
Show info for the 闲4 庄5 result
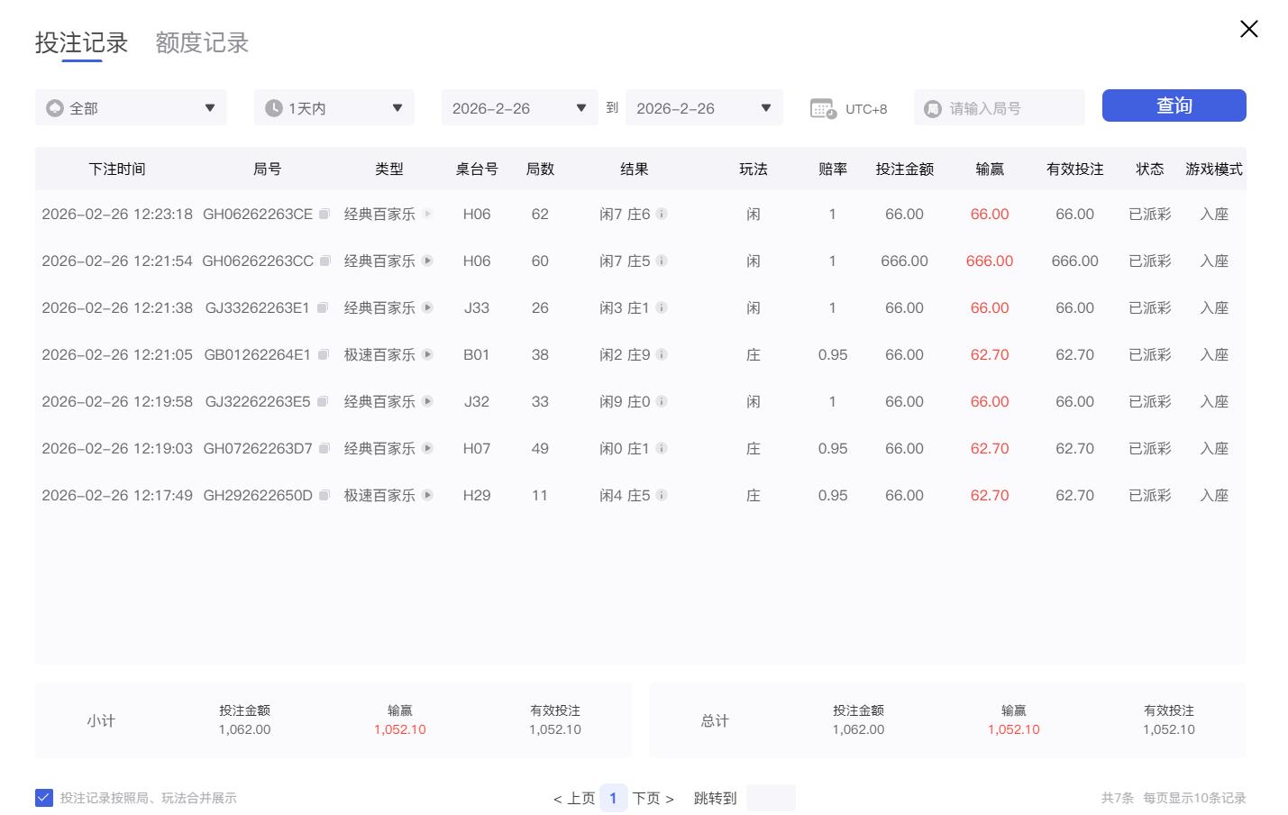click(662, 495)
